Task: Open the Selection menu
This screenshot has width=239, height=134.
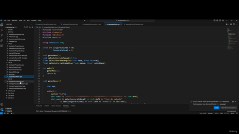Action: point(14,20)
